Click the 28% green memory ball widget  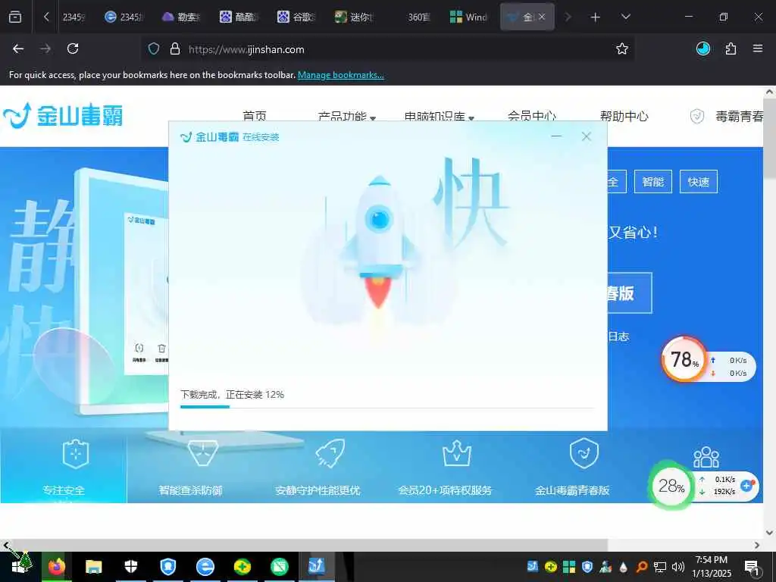click(x=671, y=486)
